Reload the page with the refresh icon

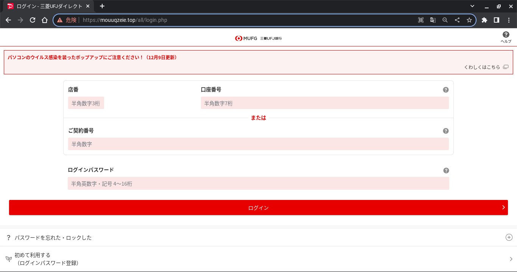pyautogui.click(x=33, y=20)
